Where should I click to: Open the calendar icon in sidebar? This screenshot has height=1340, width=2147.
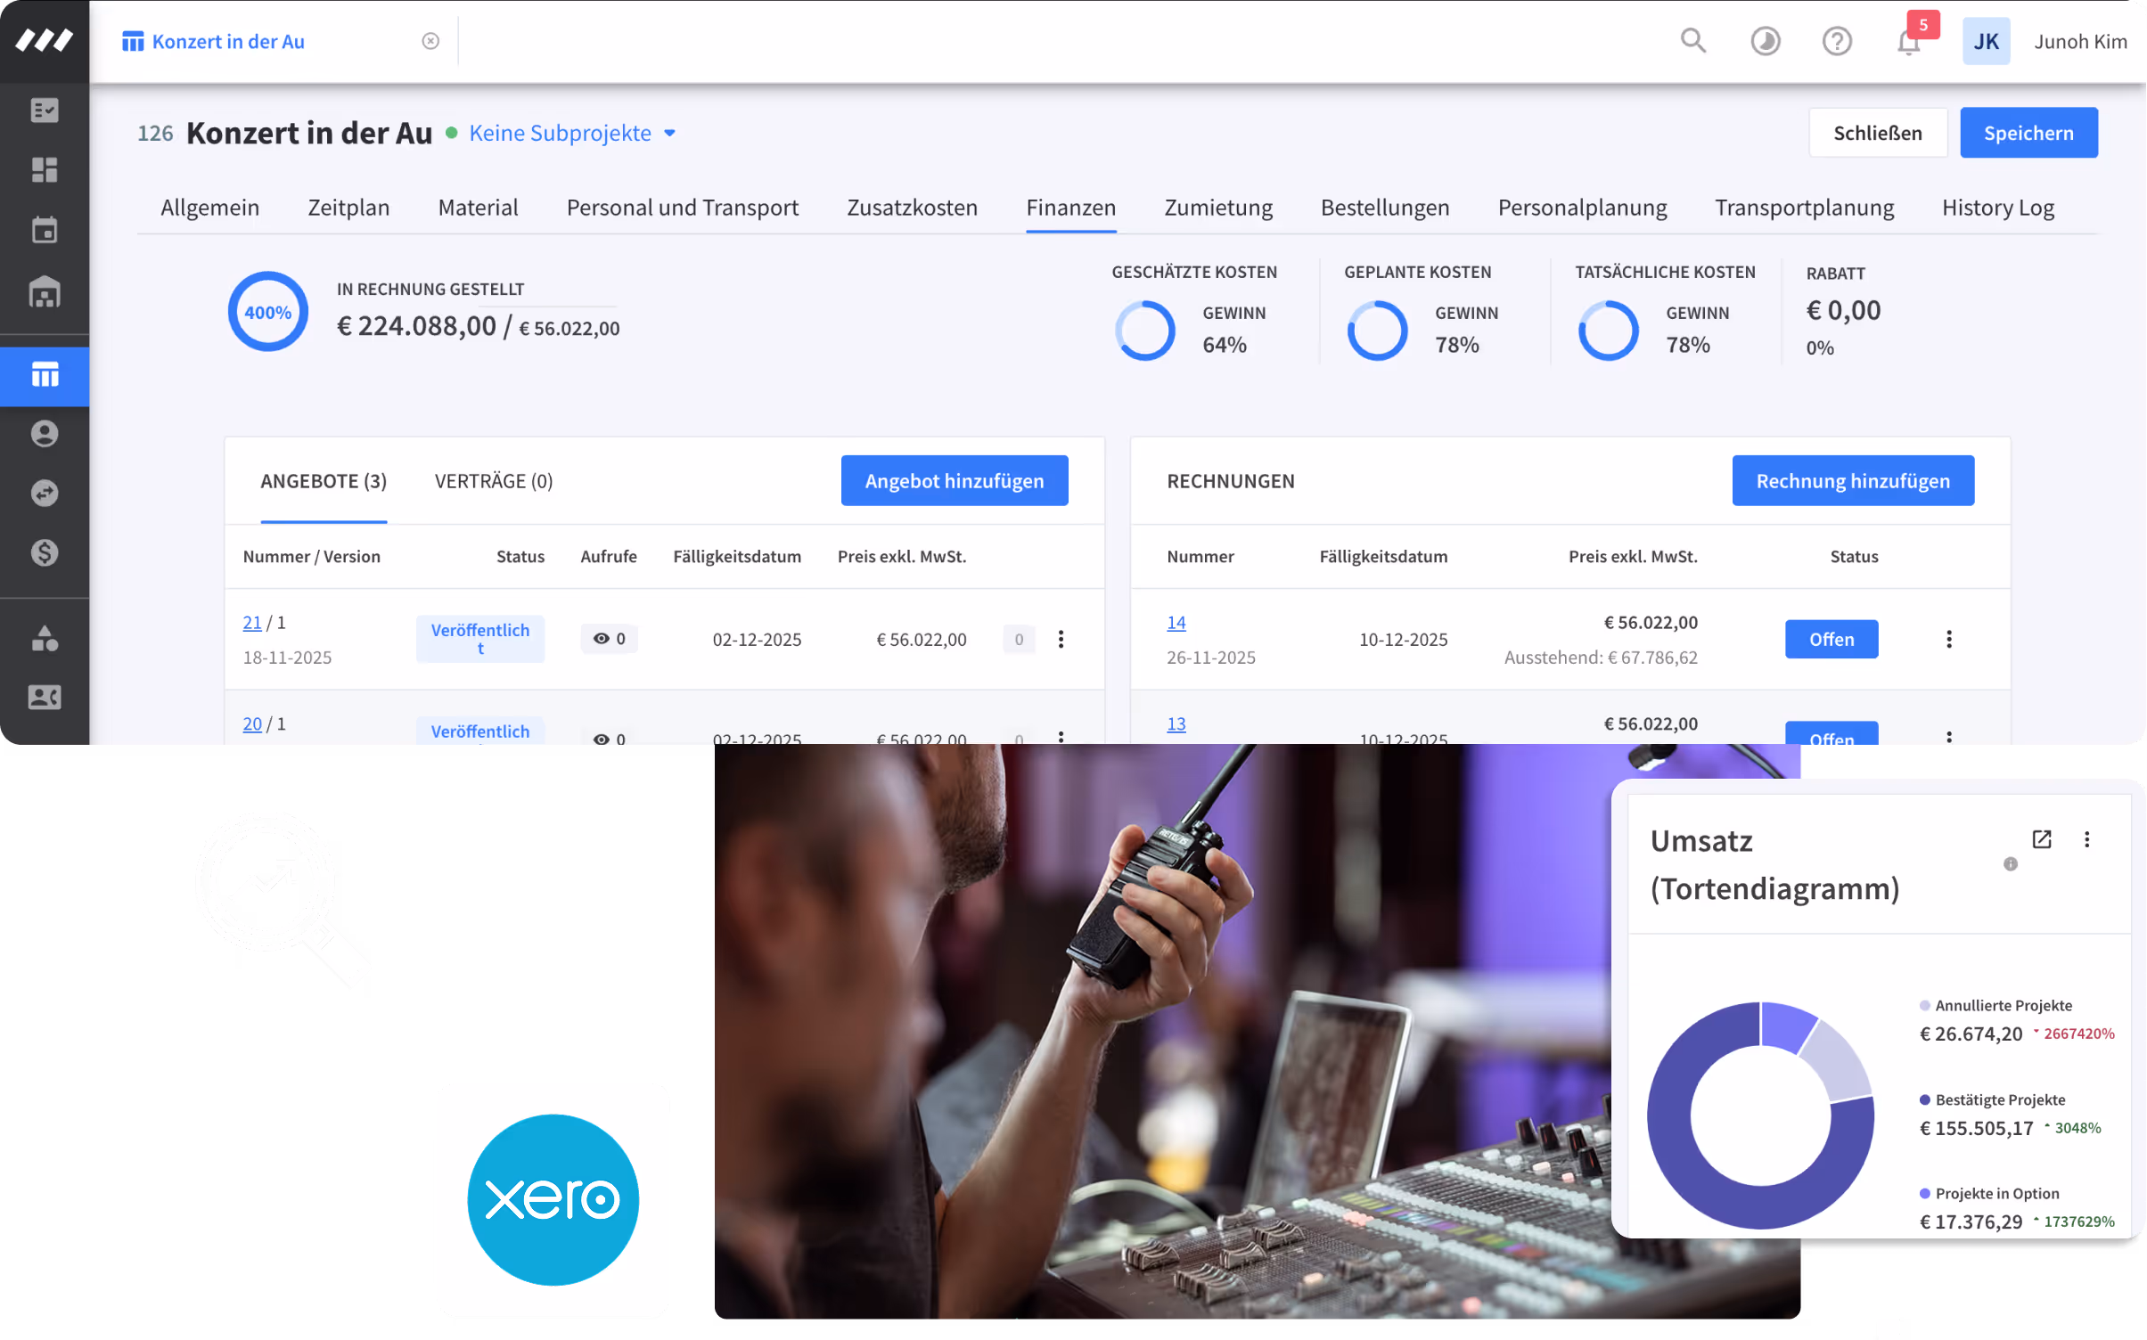tap(45, 230)
